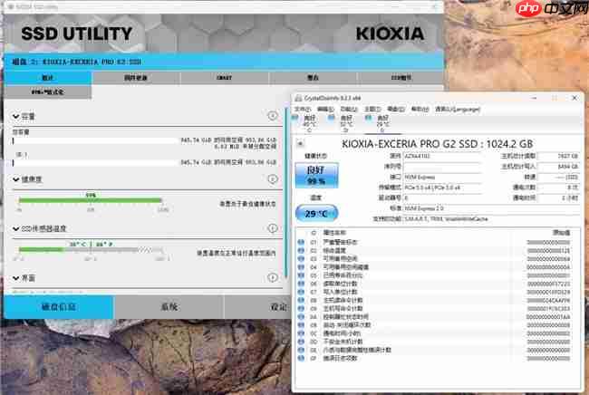Click attribute name text in SMART row 0D

343,342
